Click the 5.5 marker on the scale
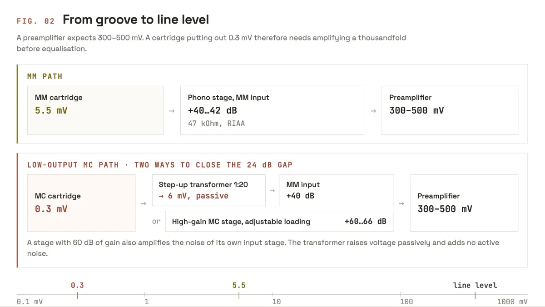Screen dimensions: 545x307 pos(239,285)
